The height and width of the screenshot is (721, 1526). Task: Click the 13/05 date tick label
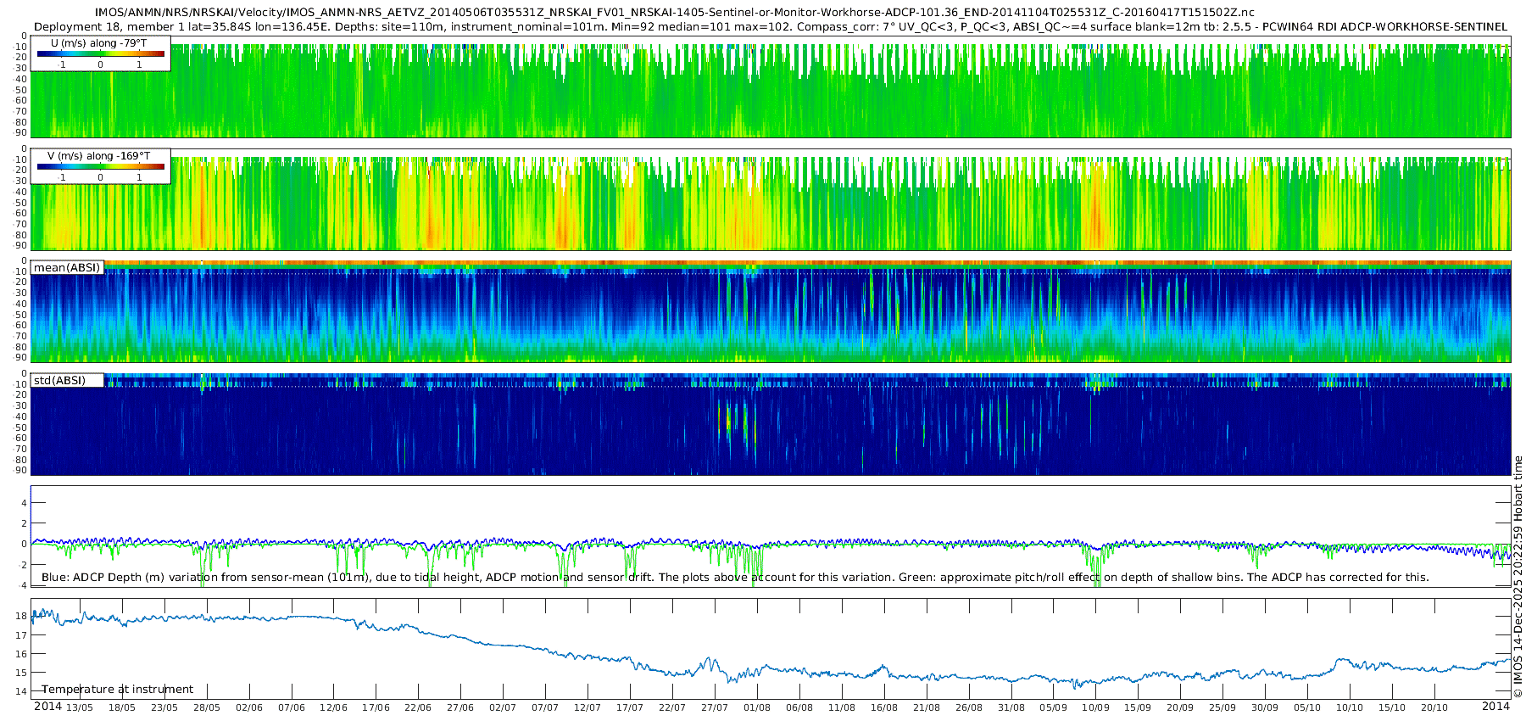[80, 707]
